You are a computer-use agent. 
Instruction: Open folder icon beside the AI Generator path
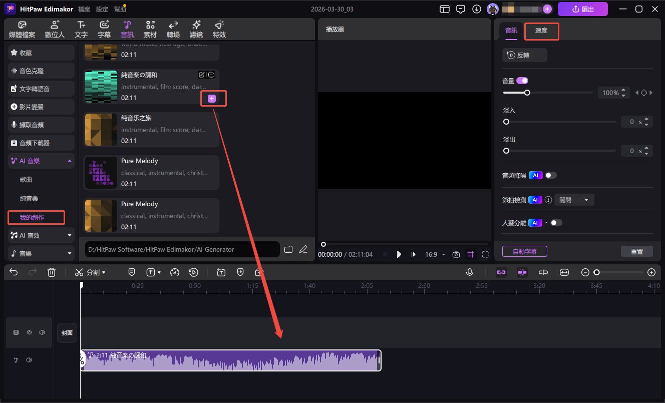point(288,249)
